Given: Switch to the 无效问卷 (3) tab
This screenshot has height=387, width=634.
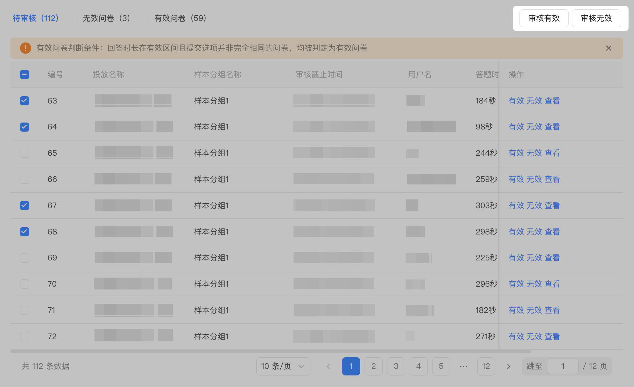Looking at the screenshot, I should [x=106, y=18].
